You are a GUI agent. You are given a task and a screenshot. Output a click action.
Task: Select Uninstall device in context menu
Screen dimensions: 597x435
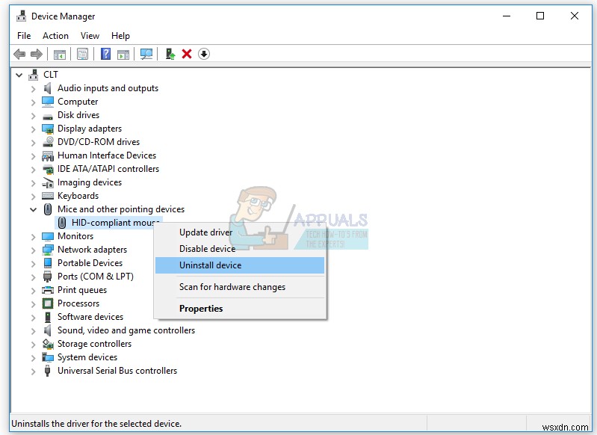coord(240,265)
